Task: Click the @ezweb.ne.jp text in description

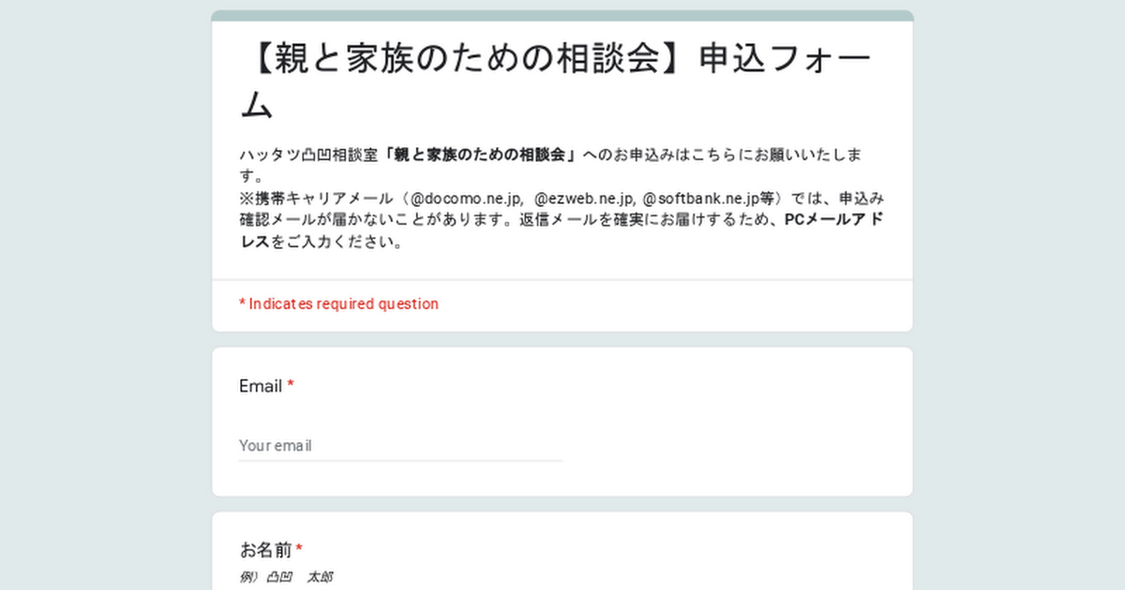Action: tap(585, 198)
